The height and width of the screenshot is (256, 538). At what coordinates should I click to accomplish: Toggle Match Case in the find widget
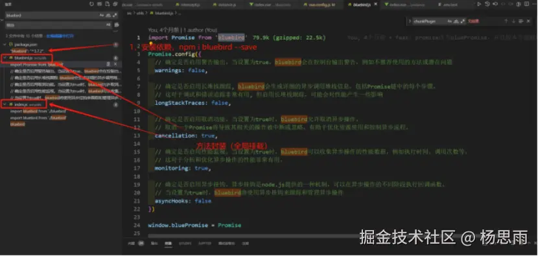[449, 21]
